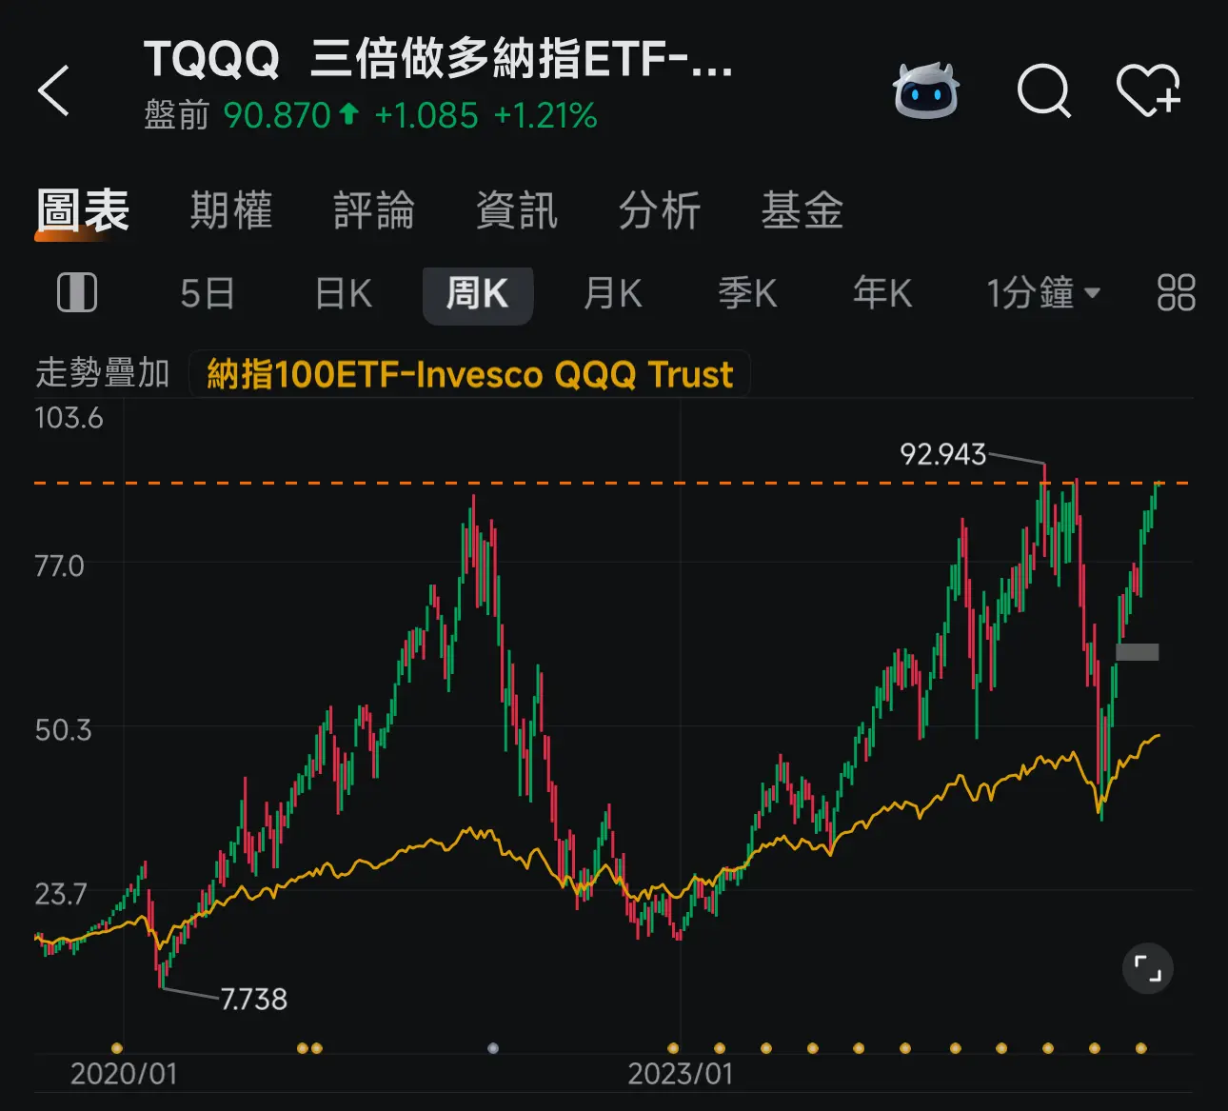Tap the orange dashed current price line
Screen dimensions: 1228x1111
[613, 484]
